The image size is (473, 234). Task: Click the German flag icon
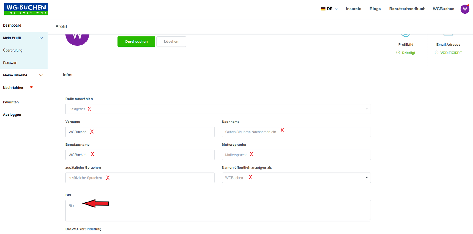tap(323, 9)
